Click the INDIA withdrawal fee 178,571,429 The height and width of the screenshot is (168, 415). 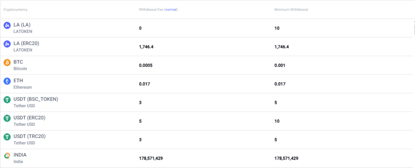coord(151,158)
